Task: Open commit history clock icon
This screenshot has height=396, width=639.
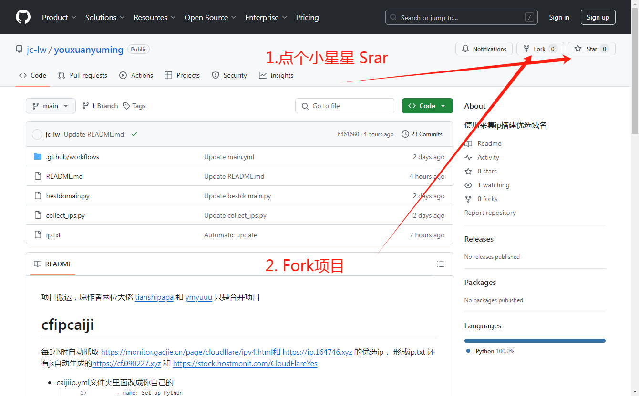Action: click(x=405, y=134)
